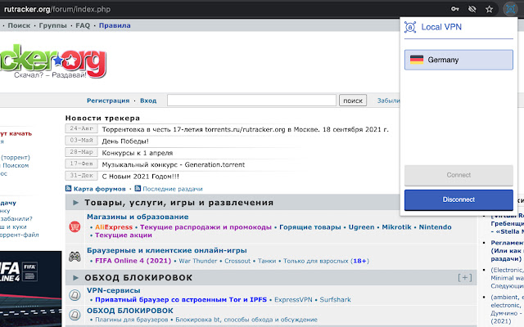Open Горящие товары link
524x327 pixels.
coord(309,227)
